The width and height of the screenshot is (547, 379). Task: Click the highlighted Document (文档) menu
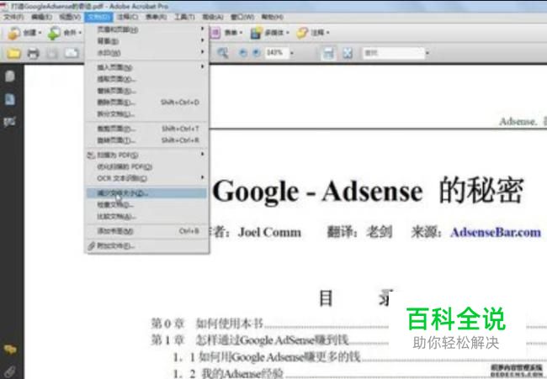(98, 17)
